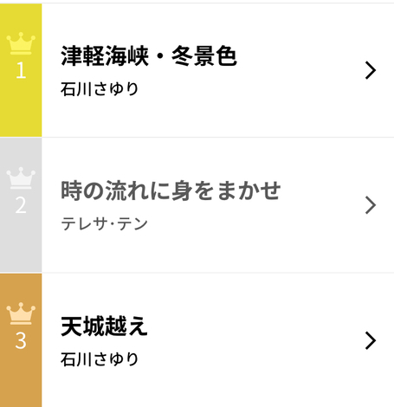Tap the yellow rank 1 badge strip
Screen dimensions: 394x407
click(21, 70)
